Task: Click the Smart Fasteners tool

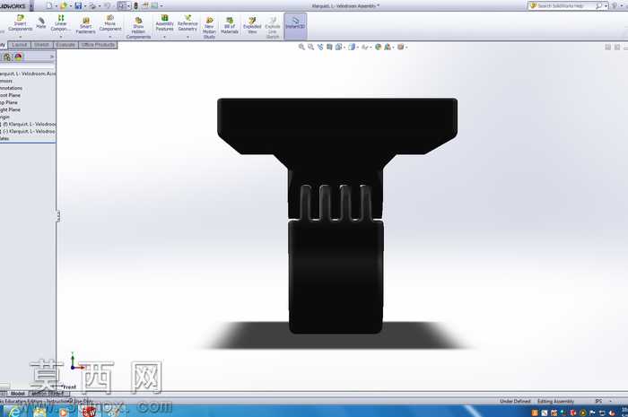Action: click(86, 25)
